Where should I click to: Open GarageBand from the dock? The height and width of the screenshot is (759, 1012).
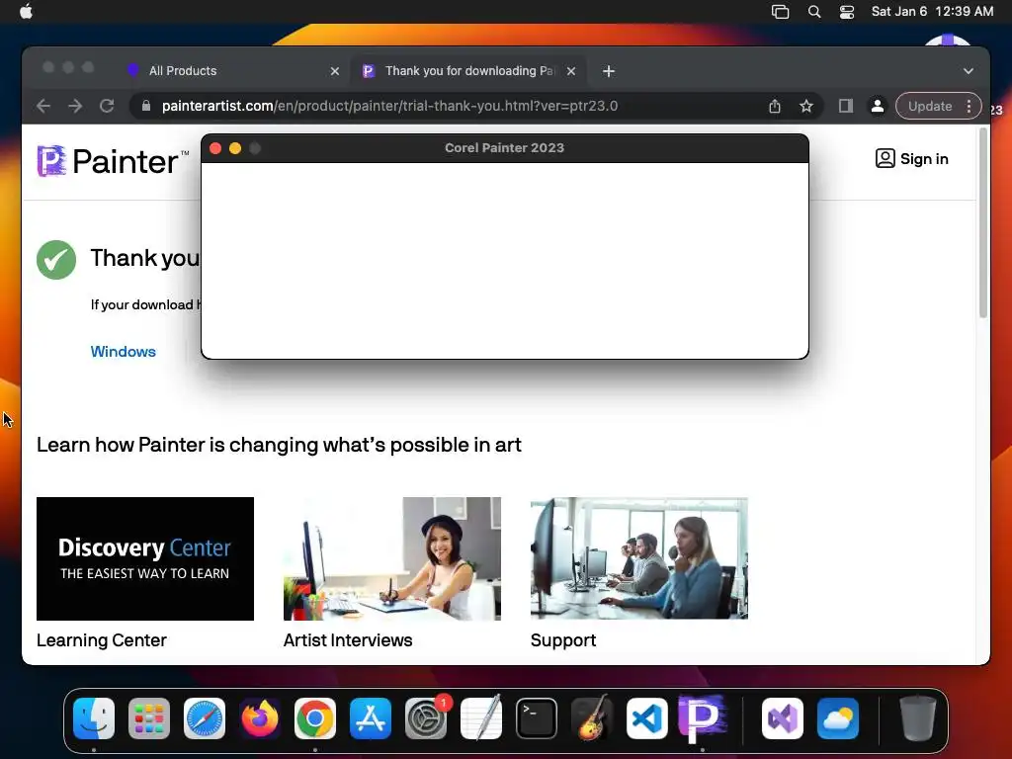[x=592, y=718]
